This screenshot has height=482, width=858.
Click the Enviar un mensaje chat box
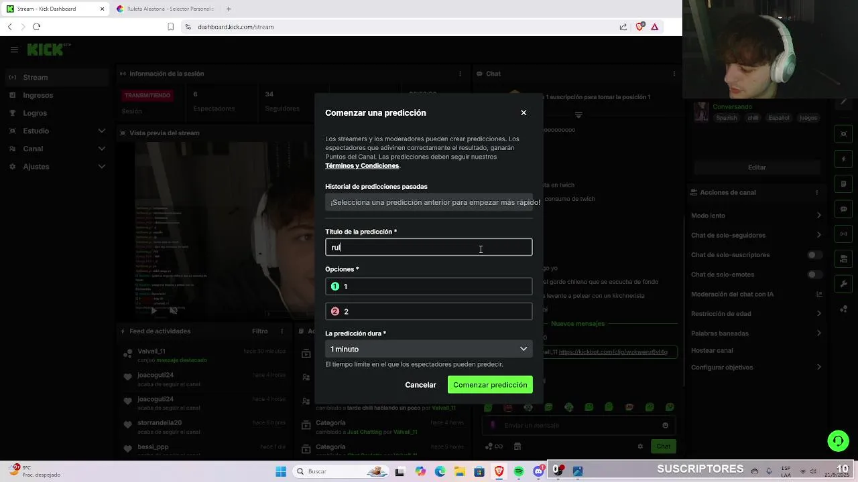[x=578, y=425]
